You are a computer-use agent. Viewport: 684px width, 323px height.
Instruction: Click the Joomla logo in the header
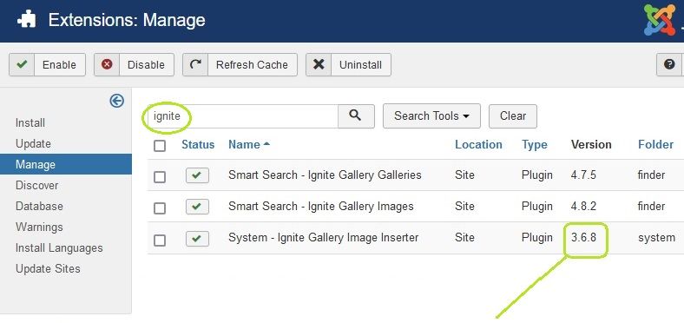660,20
